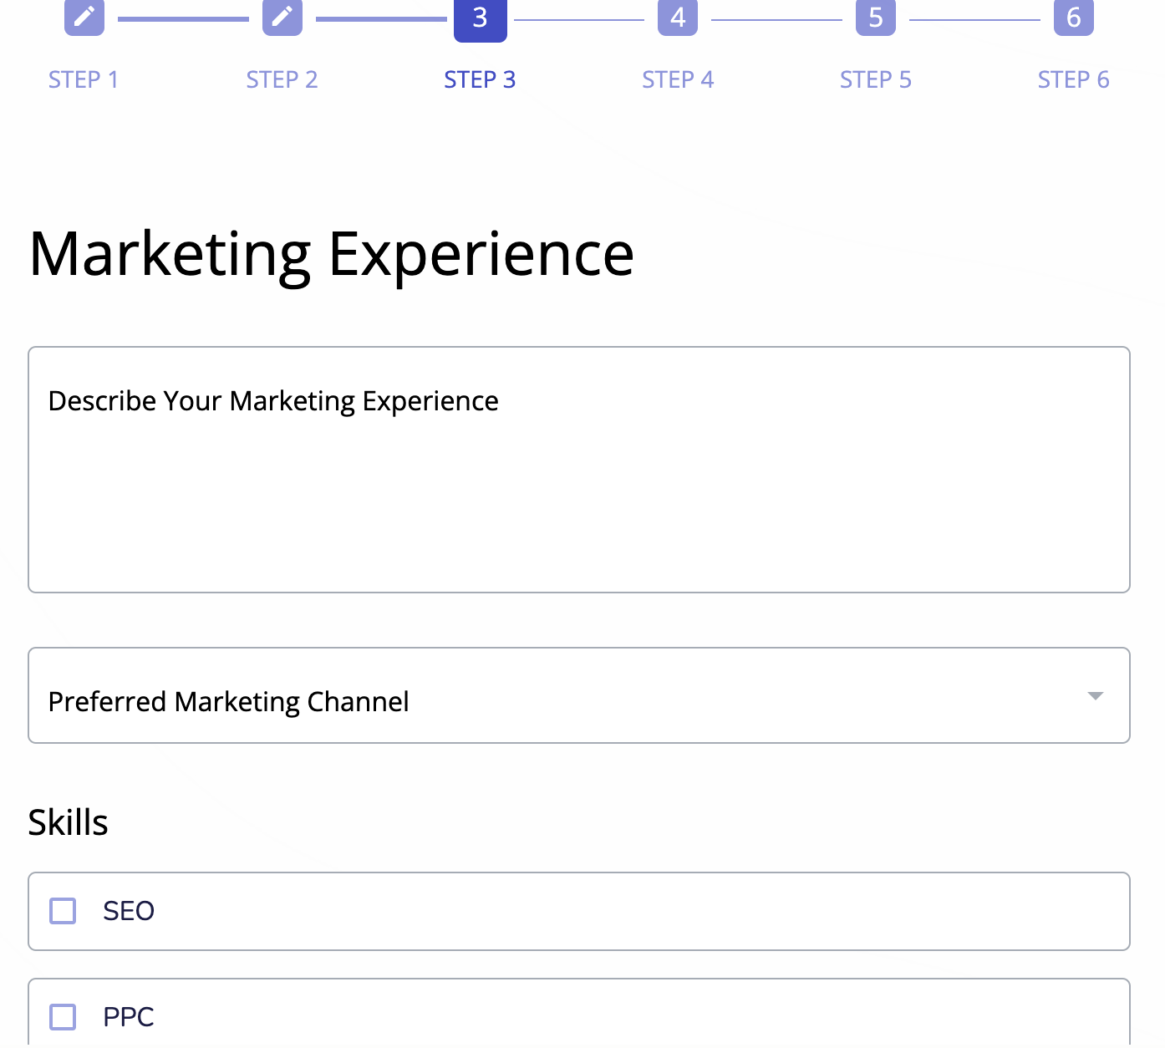1165x1048 pixels.
Task: Select the STEP 3 label
Action: click(480, 80)
